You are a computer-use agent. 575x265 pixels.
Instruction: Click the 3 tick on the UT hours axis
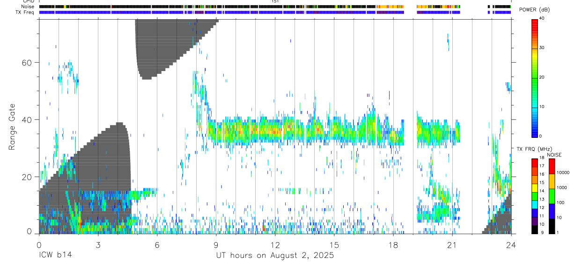tap(98, 245)
